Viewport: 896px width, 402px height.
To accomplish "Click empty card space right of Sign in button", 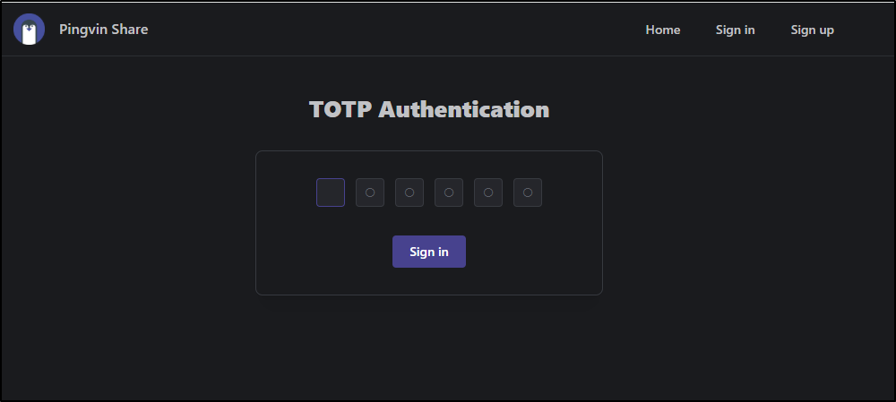I will [534, 252].
